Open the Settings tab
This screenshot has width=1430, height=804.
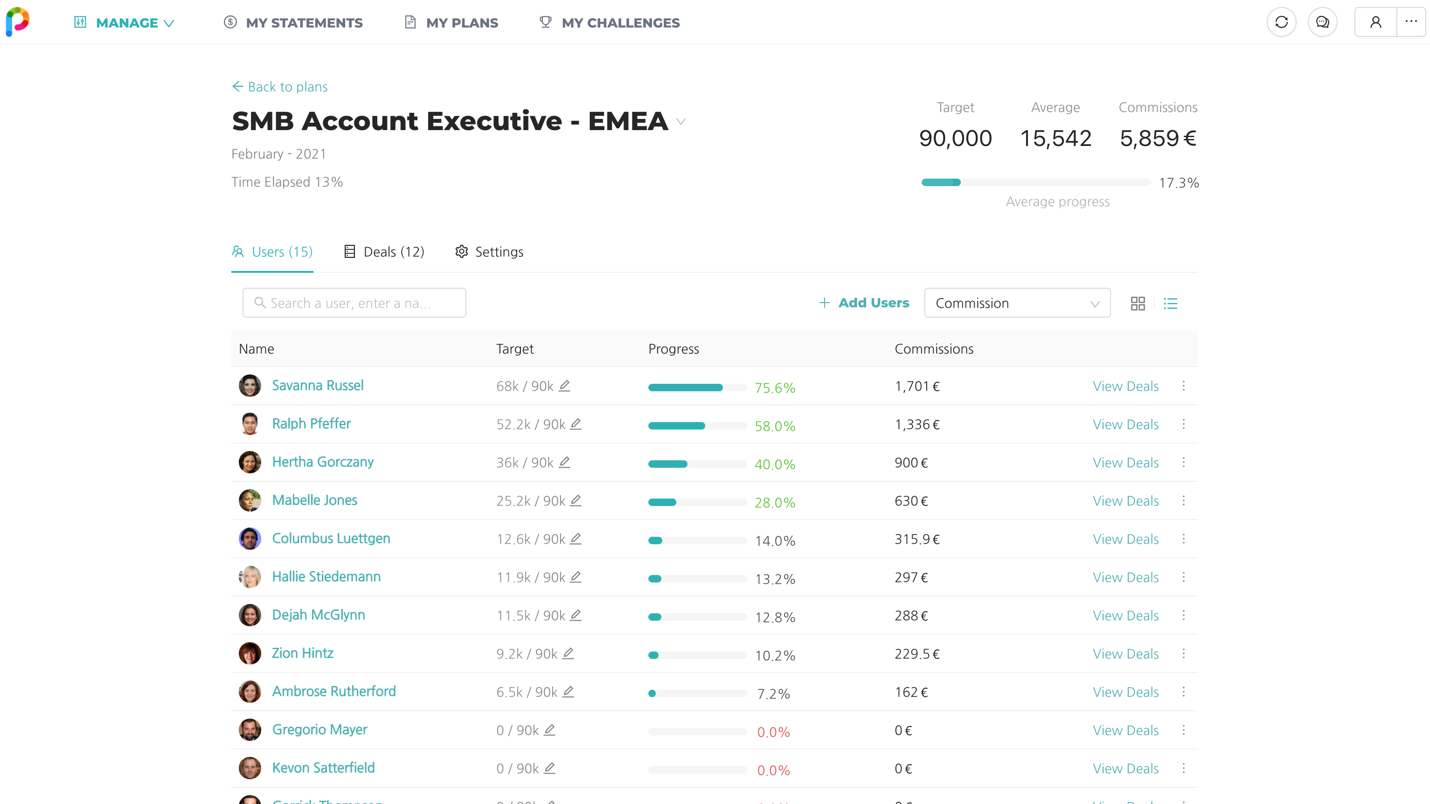[489, 253]
